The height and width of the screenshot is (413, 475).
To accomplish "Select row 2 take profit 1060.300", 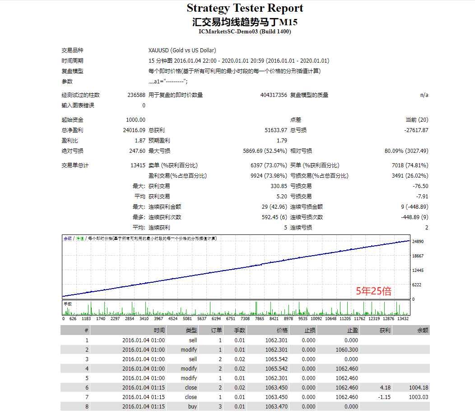I will point(347,350).
